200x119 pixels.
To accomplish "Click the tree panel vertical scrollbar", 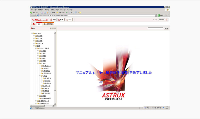I will pyautogui.click(x=55, y=62).
